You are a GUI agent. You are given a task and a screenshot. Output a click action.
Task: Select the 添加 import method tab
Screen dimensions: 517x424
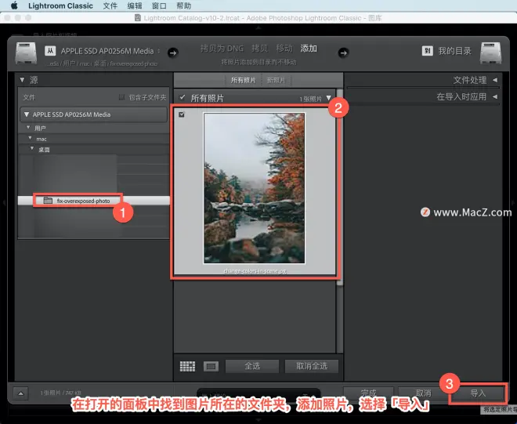pyautogui.click(x=309, y=48)
